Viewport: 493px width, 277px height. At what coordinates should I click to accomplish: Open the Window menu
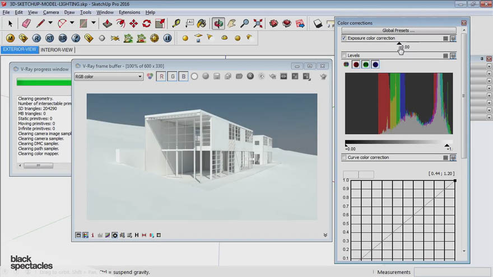click(105, 12)
